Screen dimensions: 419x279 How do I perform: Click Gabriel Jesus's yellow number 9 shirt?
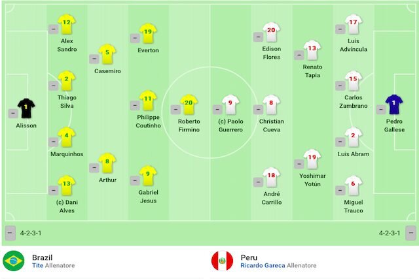tap(148, 176)
